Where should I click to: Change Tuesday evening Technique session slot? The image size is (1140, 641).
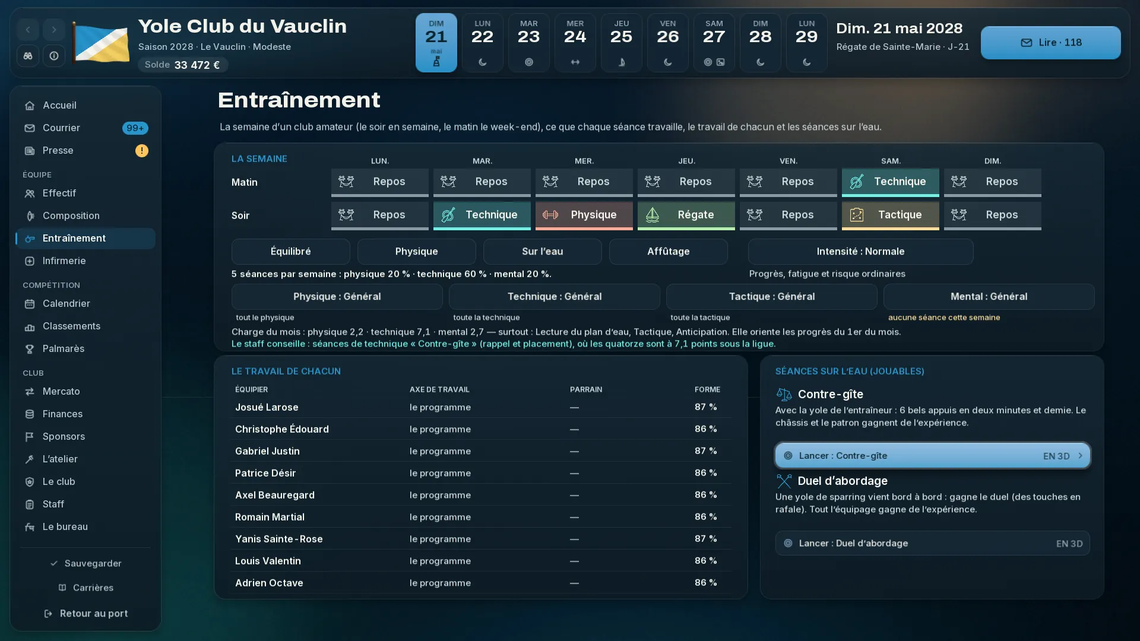pyautogui.click(x=482, y=215)
